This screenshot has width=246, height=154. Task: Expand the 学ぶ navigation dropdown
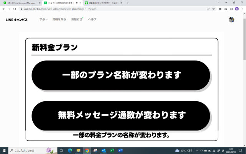tap(43, 19)
